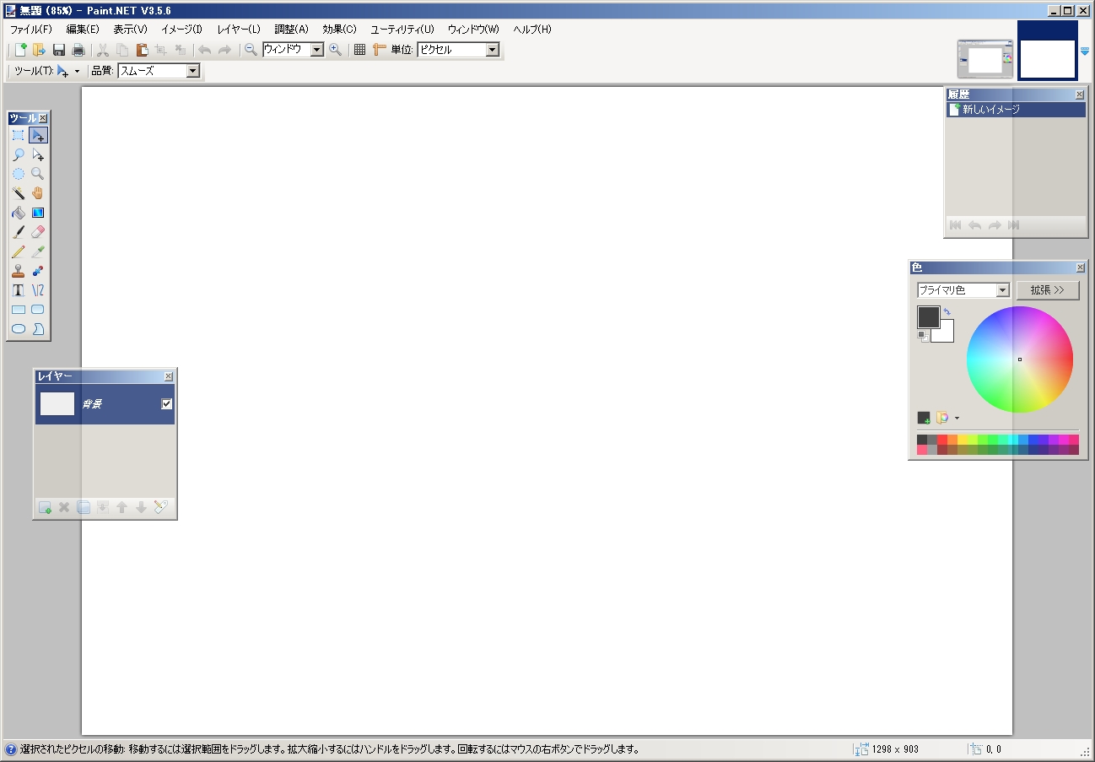Select the Magic Wand tool
This screenshot has width=1095, height=762.
coord(18,193)
